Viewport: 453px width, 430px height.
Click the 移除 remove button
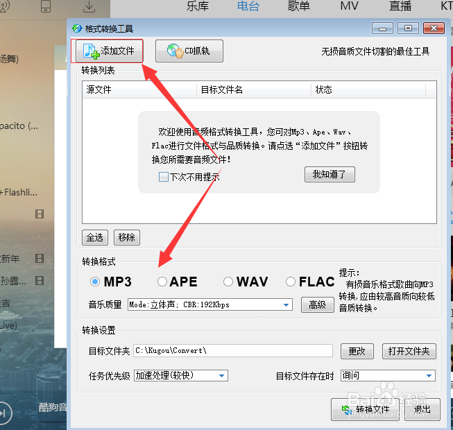(x=127, y=237)
